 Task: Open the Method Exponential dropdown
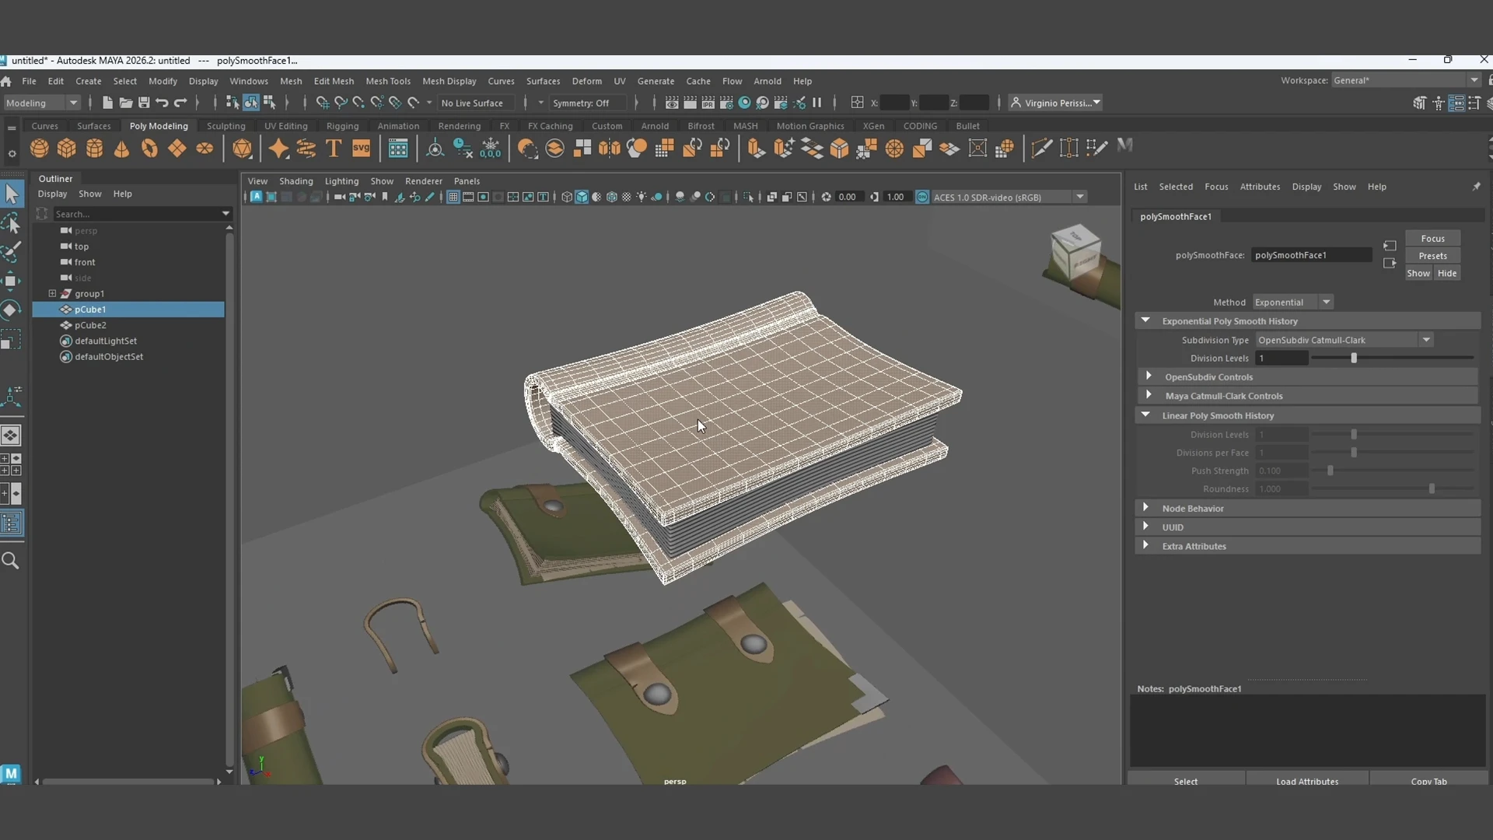pos(1292,302)
